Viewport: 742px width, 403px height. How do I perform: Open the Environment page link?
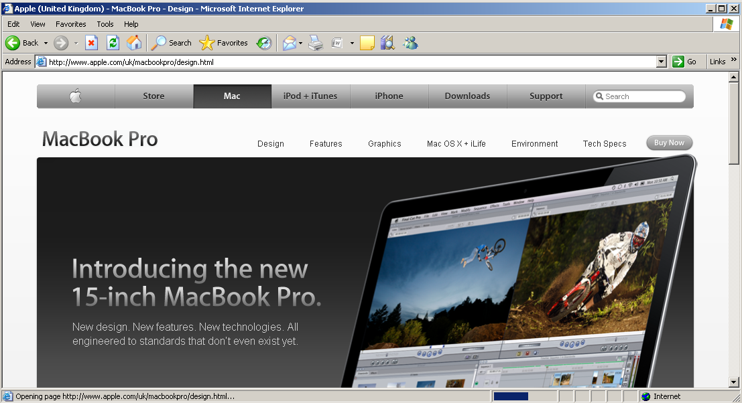(x=535, y=144)
